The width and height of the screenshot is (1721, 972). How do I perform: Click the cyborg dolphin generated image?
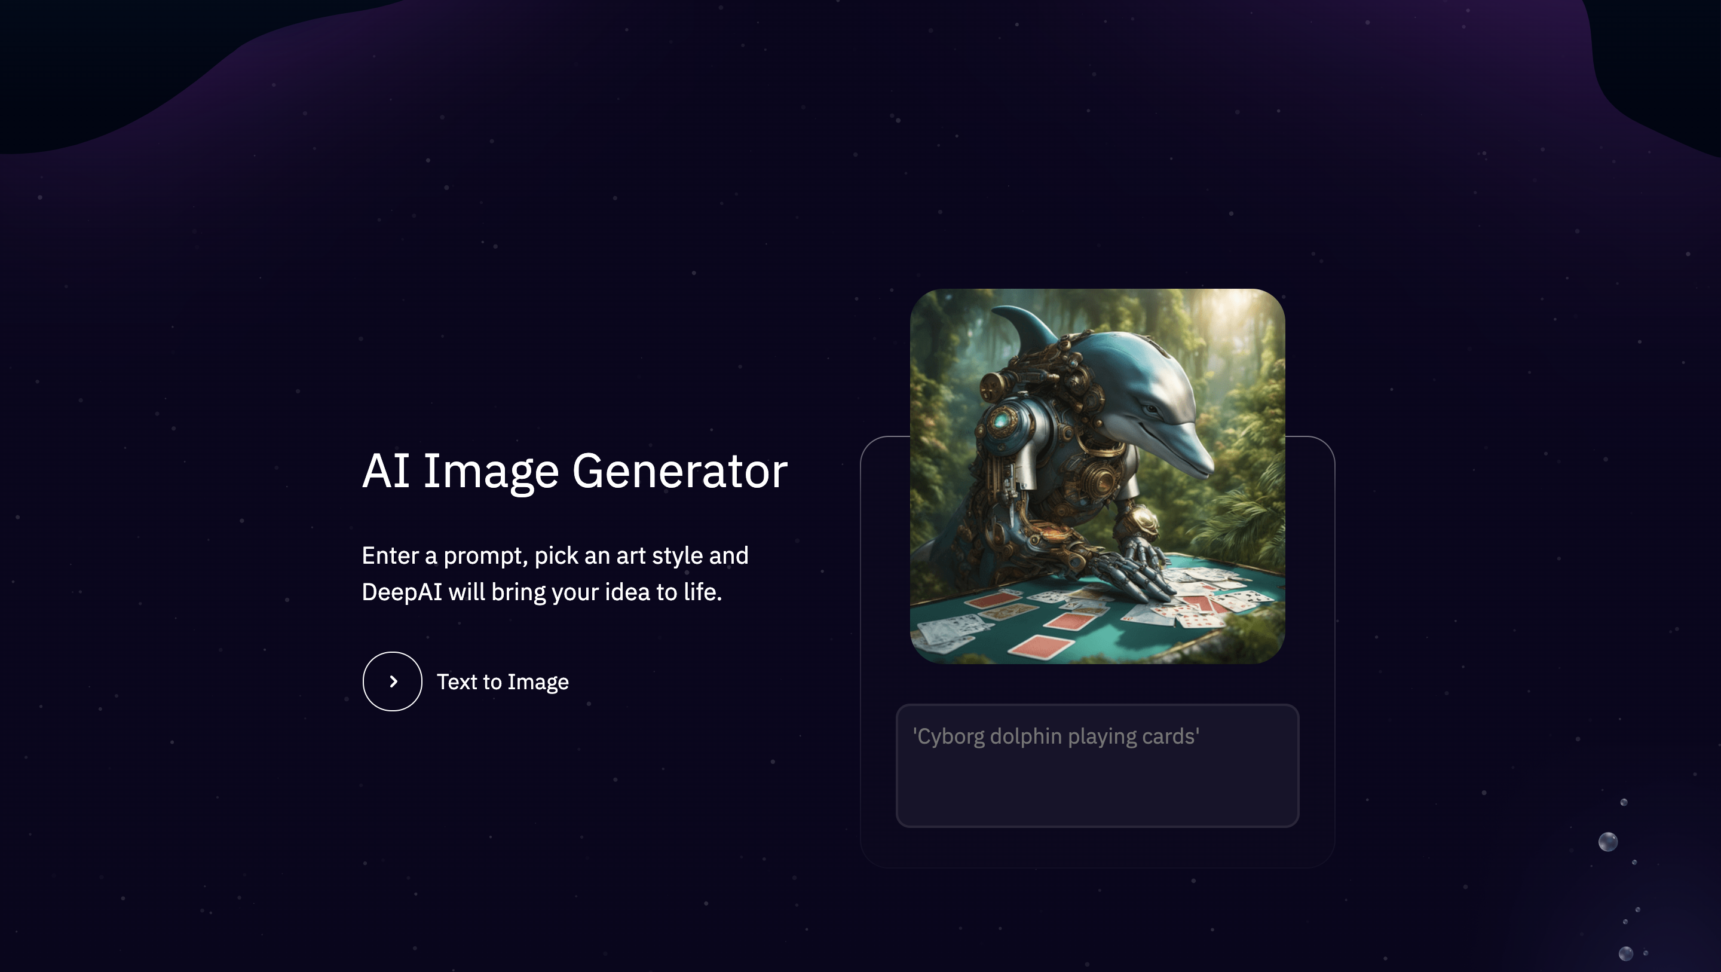tap(1097, 476)
